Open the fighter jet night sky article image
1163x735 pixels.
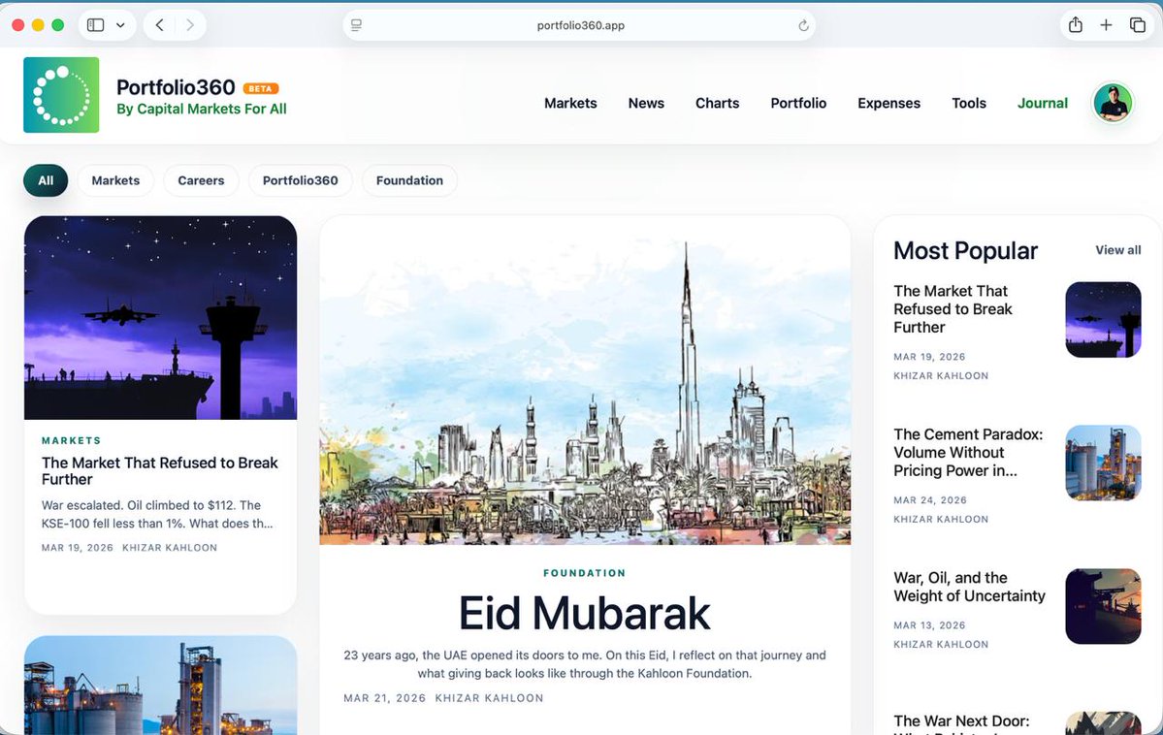(x=160, y=317)
